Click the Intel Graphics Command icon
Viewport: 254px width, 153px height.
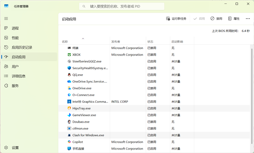(x=69, y=102)
